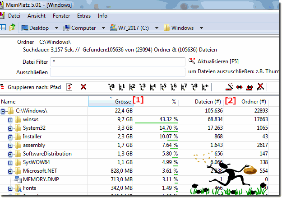Sort by the Dateien (#) column header
This screenshot has width=282, height=198.
click(x=201, y=102)
